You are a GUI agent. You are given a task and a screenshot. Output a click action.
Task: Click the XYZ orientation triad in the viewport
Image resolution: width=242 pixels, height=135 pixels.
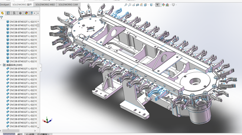click(48, 120)
